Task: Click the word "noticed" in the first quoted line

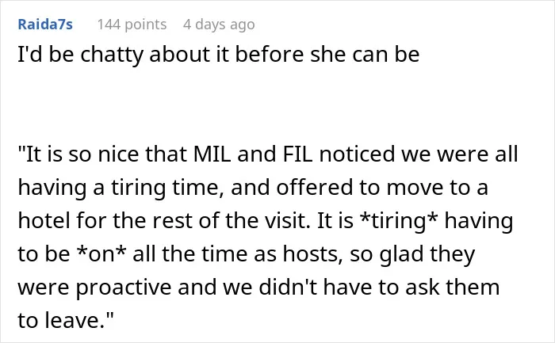Action: pos(357,154)
